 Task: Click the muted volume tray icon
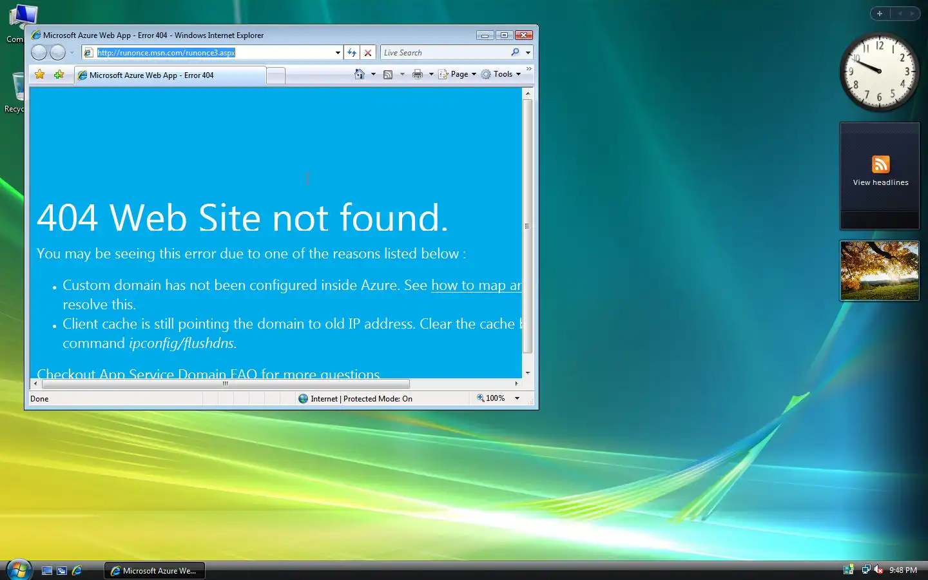point(878,570)
